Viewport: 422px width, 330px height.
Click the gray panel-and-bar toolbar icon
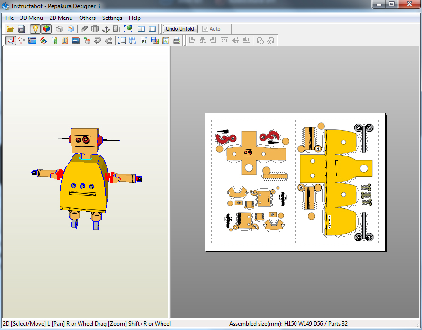[117, 29]
